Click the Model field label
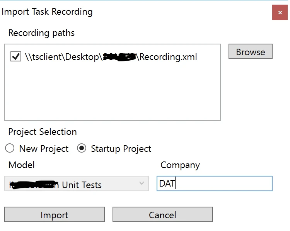This screenshot has width=290, height=231. click(22, 165)
